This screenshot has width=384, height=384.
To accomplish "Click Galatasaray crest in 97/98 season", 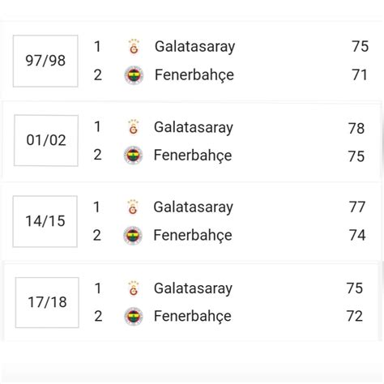I will click(x=134, y=47).
